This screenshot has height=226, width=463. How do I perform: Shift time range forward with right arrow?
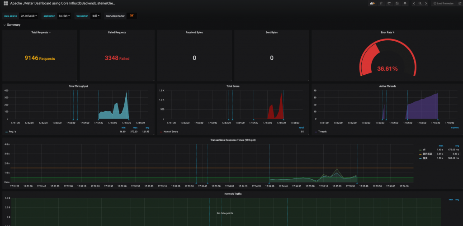(x=426, y=3)
